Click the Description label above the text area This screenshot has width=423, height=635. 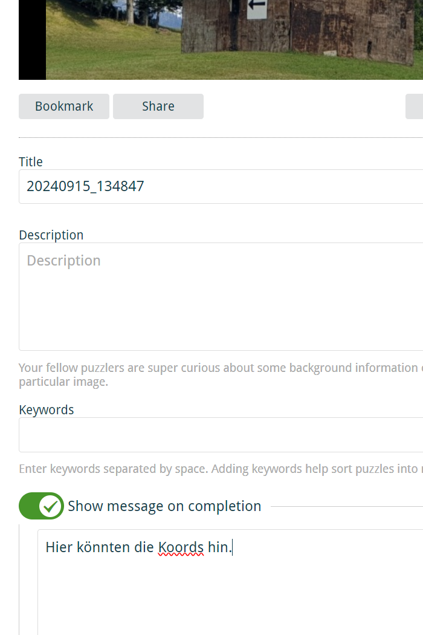(51, 235)
